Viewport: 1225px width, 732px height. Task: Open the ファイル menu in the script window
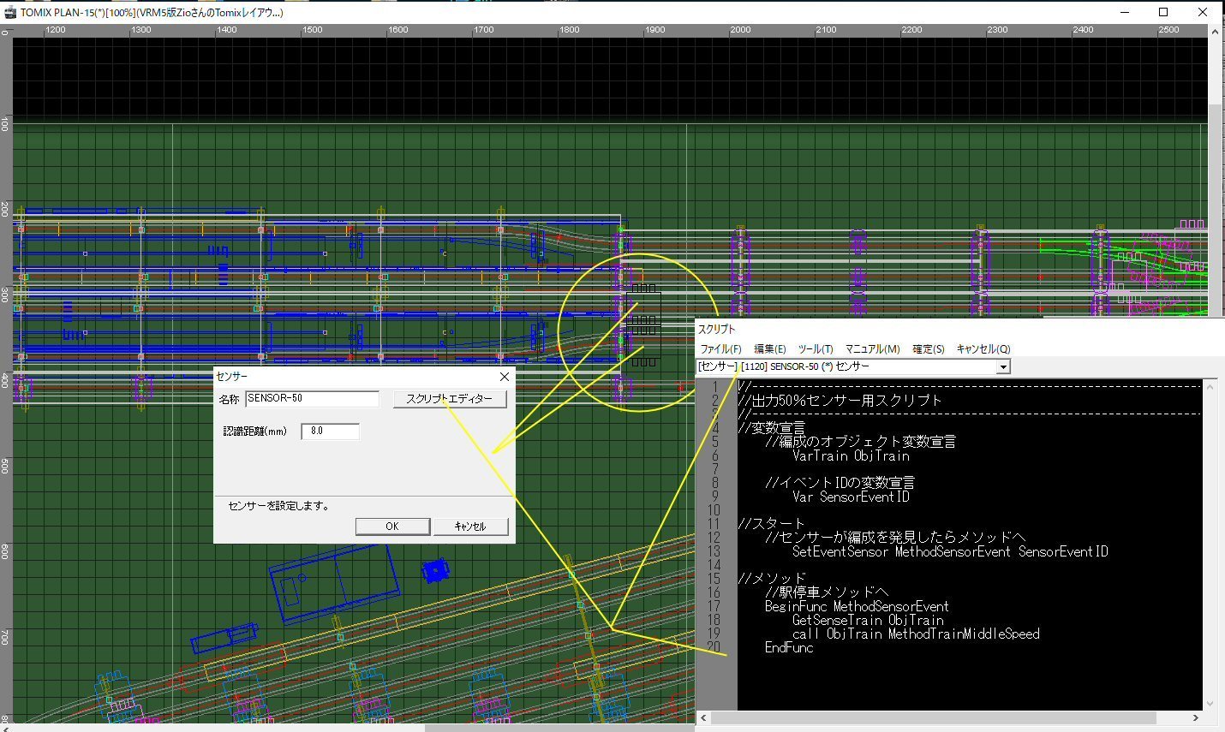point(721,348)
